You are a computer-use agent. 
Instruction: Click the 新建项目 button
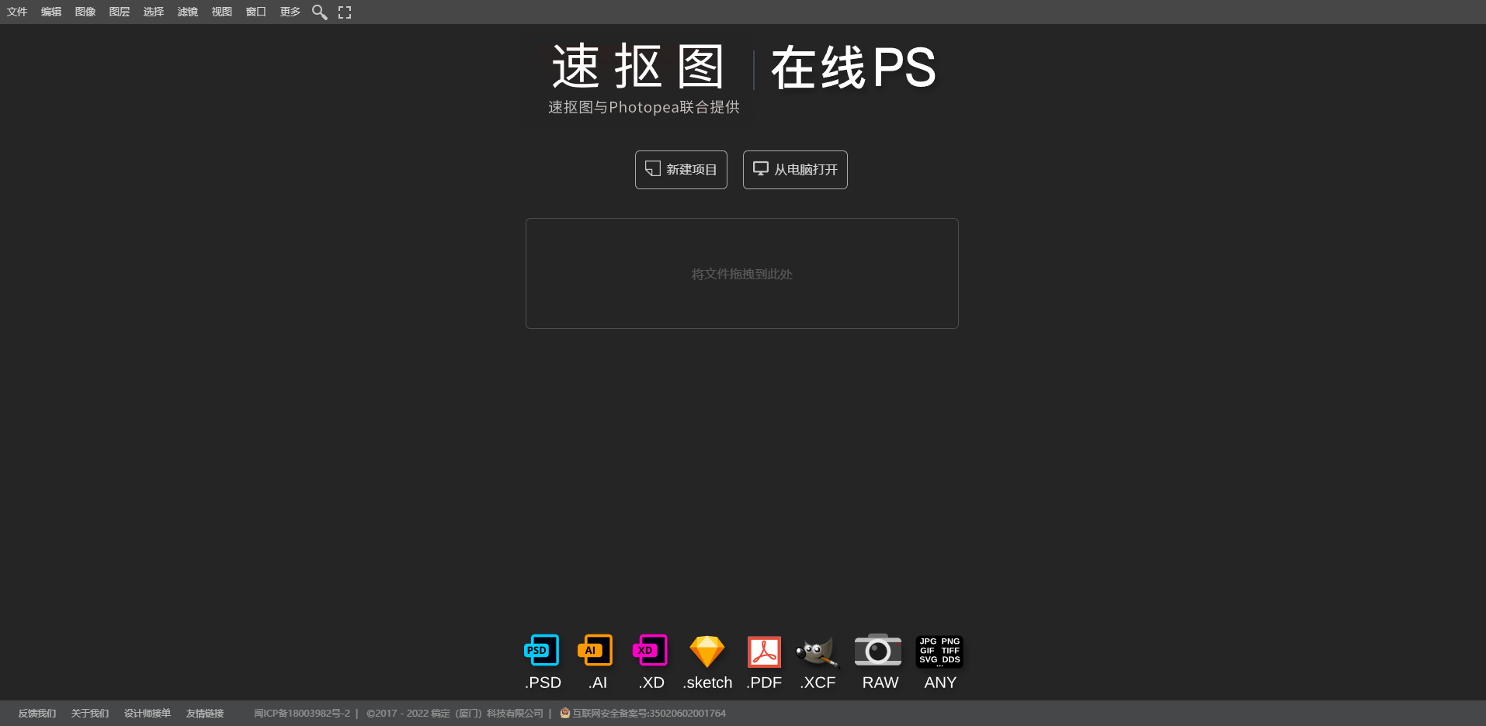(681, 169)
